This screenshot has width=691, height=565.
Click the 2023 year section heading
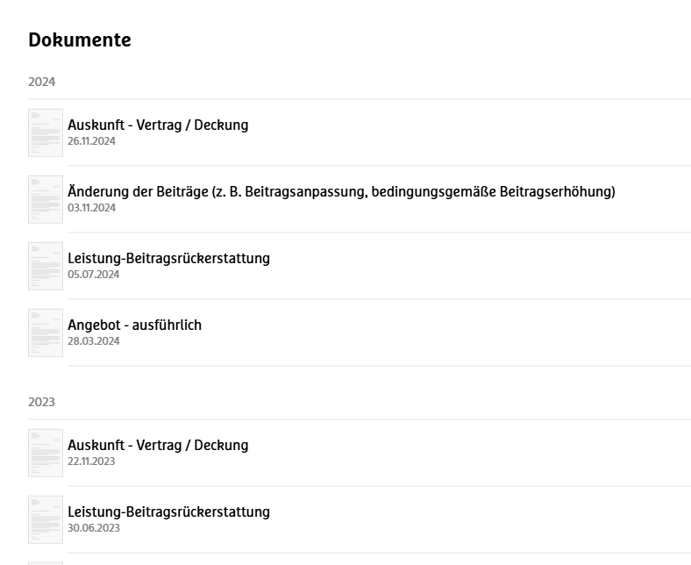coord(41,402)
